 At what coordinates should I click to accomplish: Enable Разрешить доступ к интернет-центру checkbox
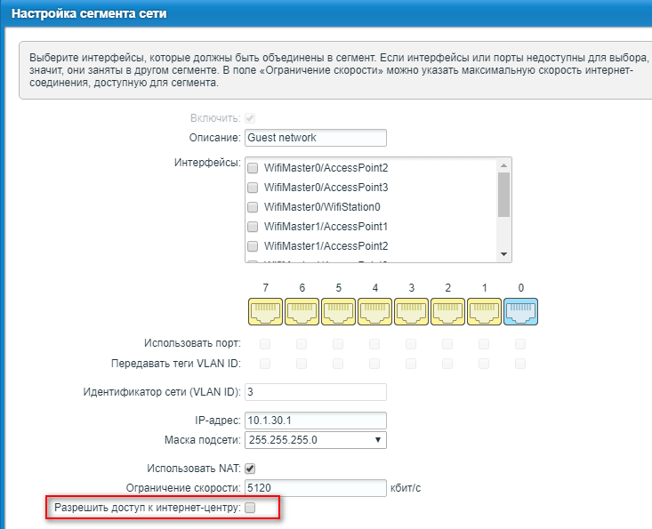click(250, 508)
